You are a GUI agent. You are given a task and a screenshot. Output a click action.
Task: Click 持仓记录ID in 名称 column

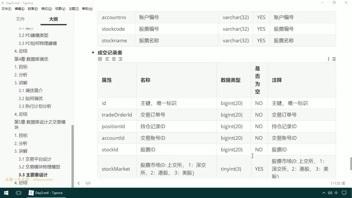pos(153,126)
